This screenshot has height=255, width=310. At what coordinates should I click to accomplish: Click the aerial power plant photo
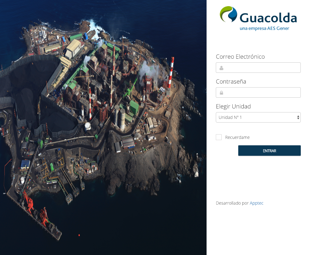coord(103,127)
